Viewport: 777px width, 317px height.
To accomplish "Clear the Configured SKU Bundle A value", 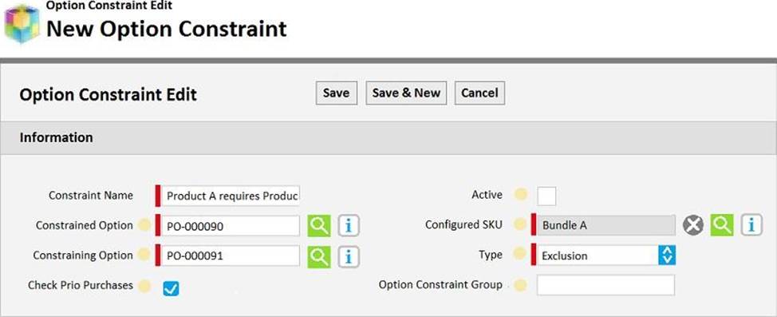I will [x=692, y=225].
